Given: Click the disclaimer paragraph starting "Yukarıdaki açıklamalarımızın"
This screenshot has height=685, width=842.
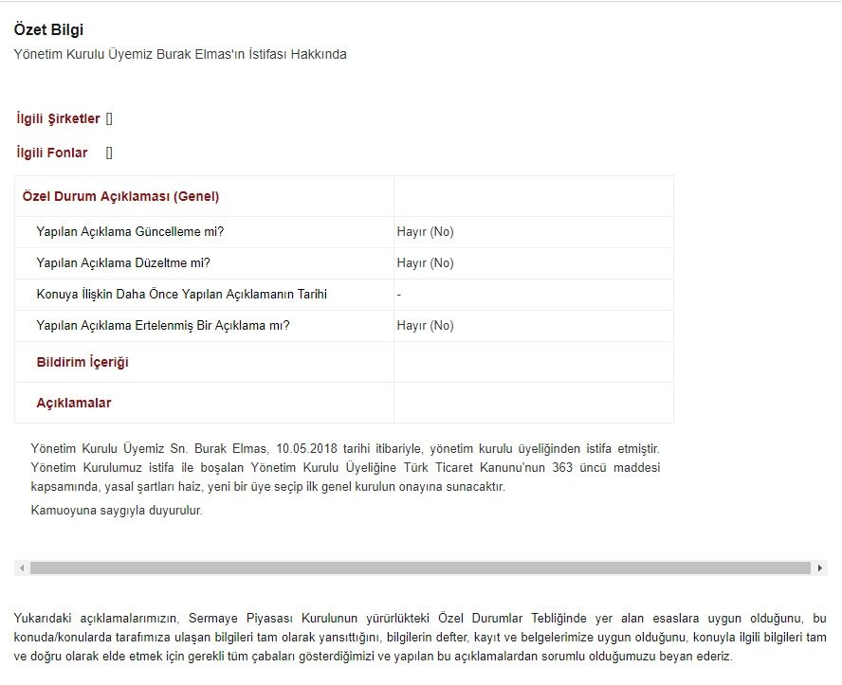Looking at the screenshot, I should pos(420,638).
